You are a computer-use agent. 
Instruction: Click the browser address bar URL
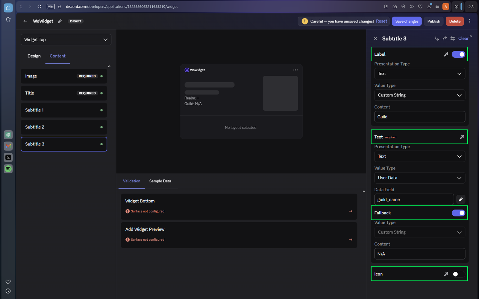click(x=122, y=7)
